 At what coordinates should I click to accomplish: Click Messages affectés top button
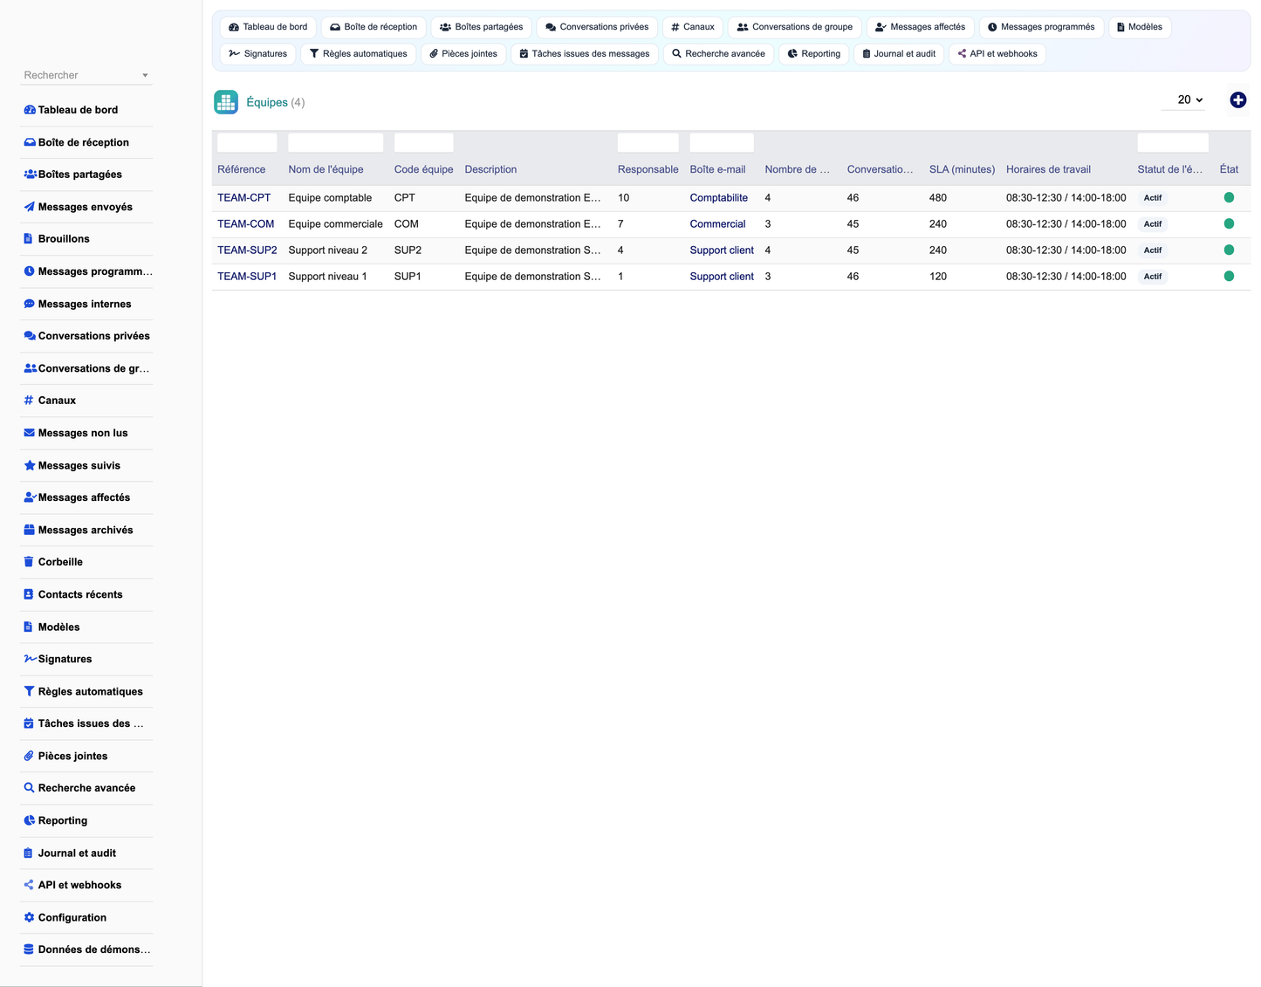pos(921,27)
